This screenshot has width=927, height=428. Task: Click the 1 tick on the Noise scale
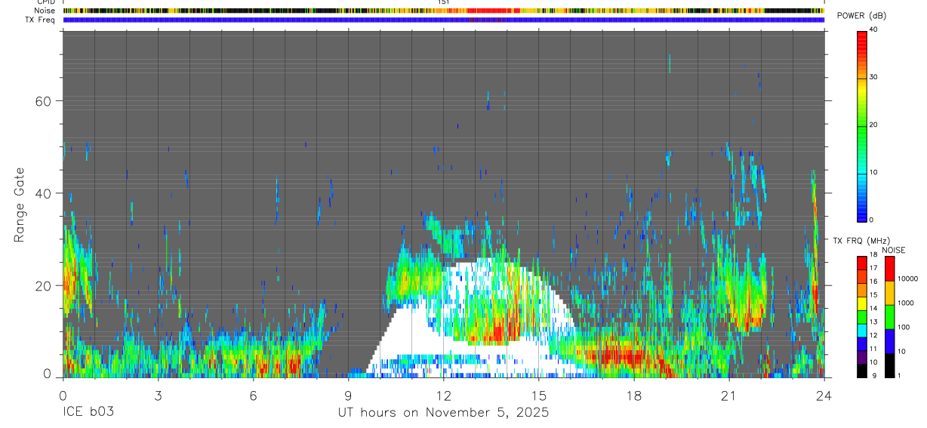point(900,375)
